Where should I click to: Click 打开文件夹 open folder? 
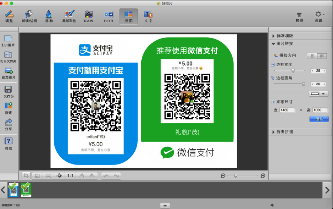point(8,57)
